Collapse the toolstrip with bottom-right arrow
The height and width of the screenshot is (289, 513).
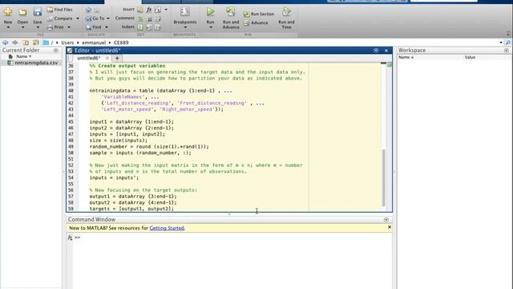(508, 34)
